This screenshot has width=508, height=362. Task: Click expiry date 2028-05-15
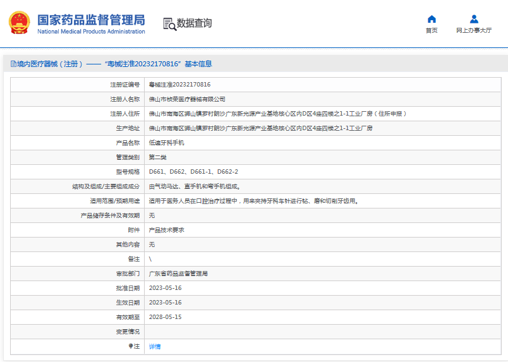[166, 317]
